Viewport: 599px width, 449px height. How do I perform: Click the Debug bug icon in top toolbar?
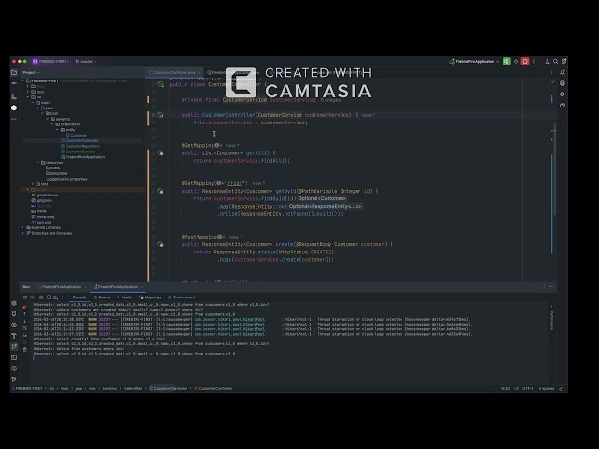point(516,61)
